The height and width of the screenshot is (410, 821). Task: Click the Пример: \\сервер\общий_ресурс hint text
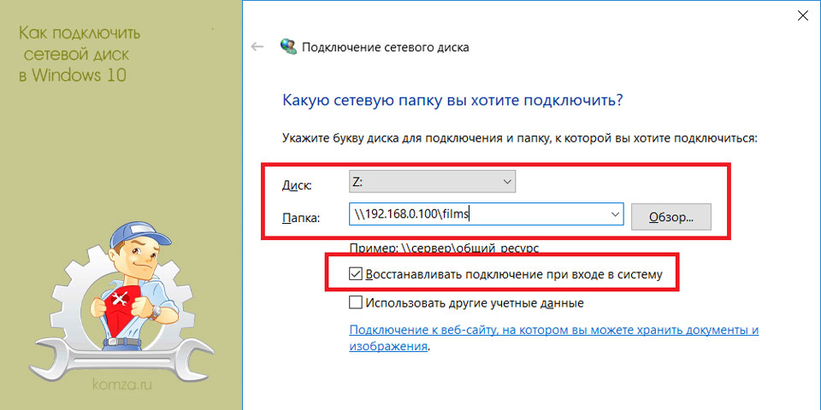(444, 247)
